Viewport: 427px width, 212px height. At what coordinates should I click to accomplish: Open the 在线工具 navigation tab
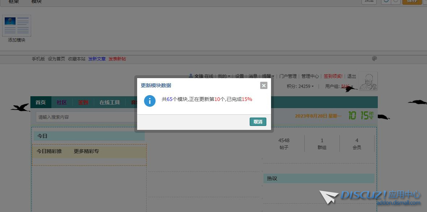point(109,102)
